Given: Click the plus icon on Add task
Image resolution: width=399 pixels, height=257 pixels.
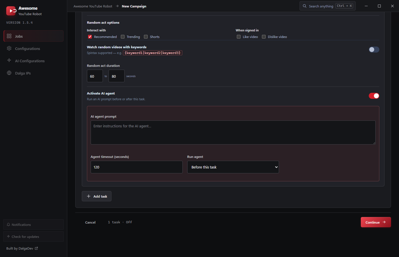Looking at the screenshot, I should (x=89, y=196).
